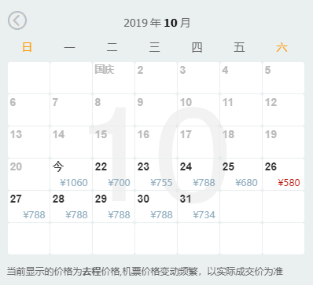Click the Sunday 日 column header

(27, 47)
